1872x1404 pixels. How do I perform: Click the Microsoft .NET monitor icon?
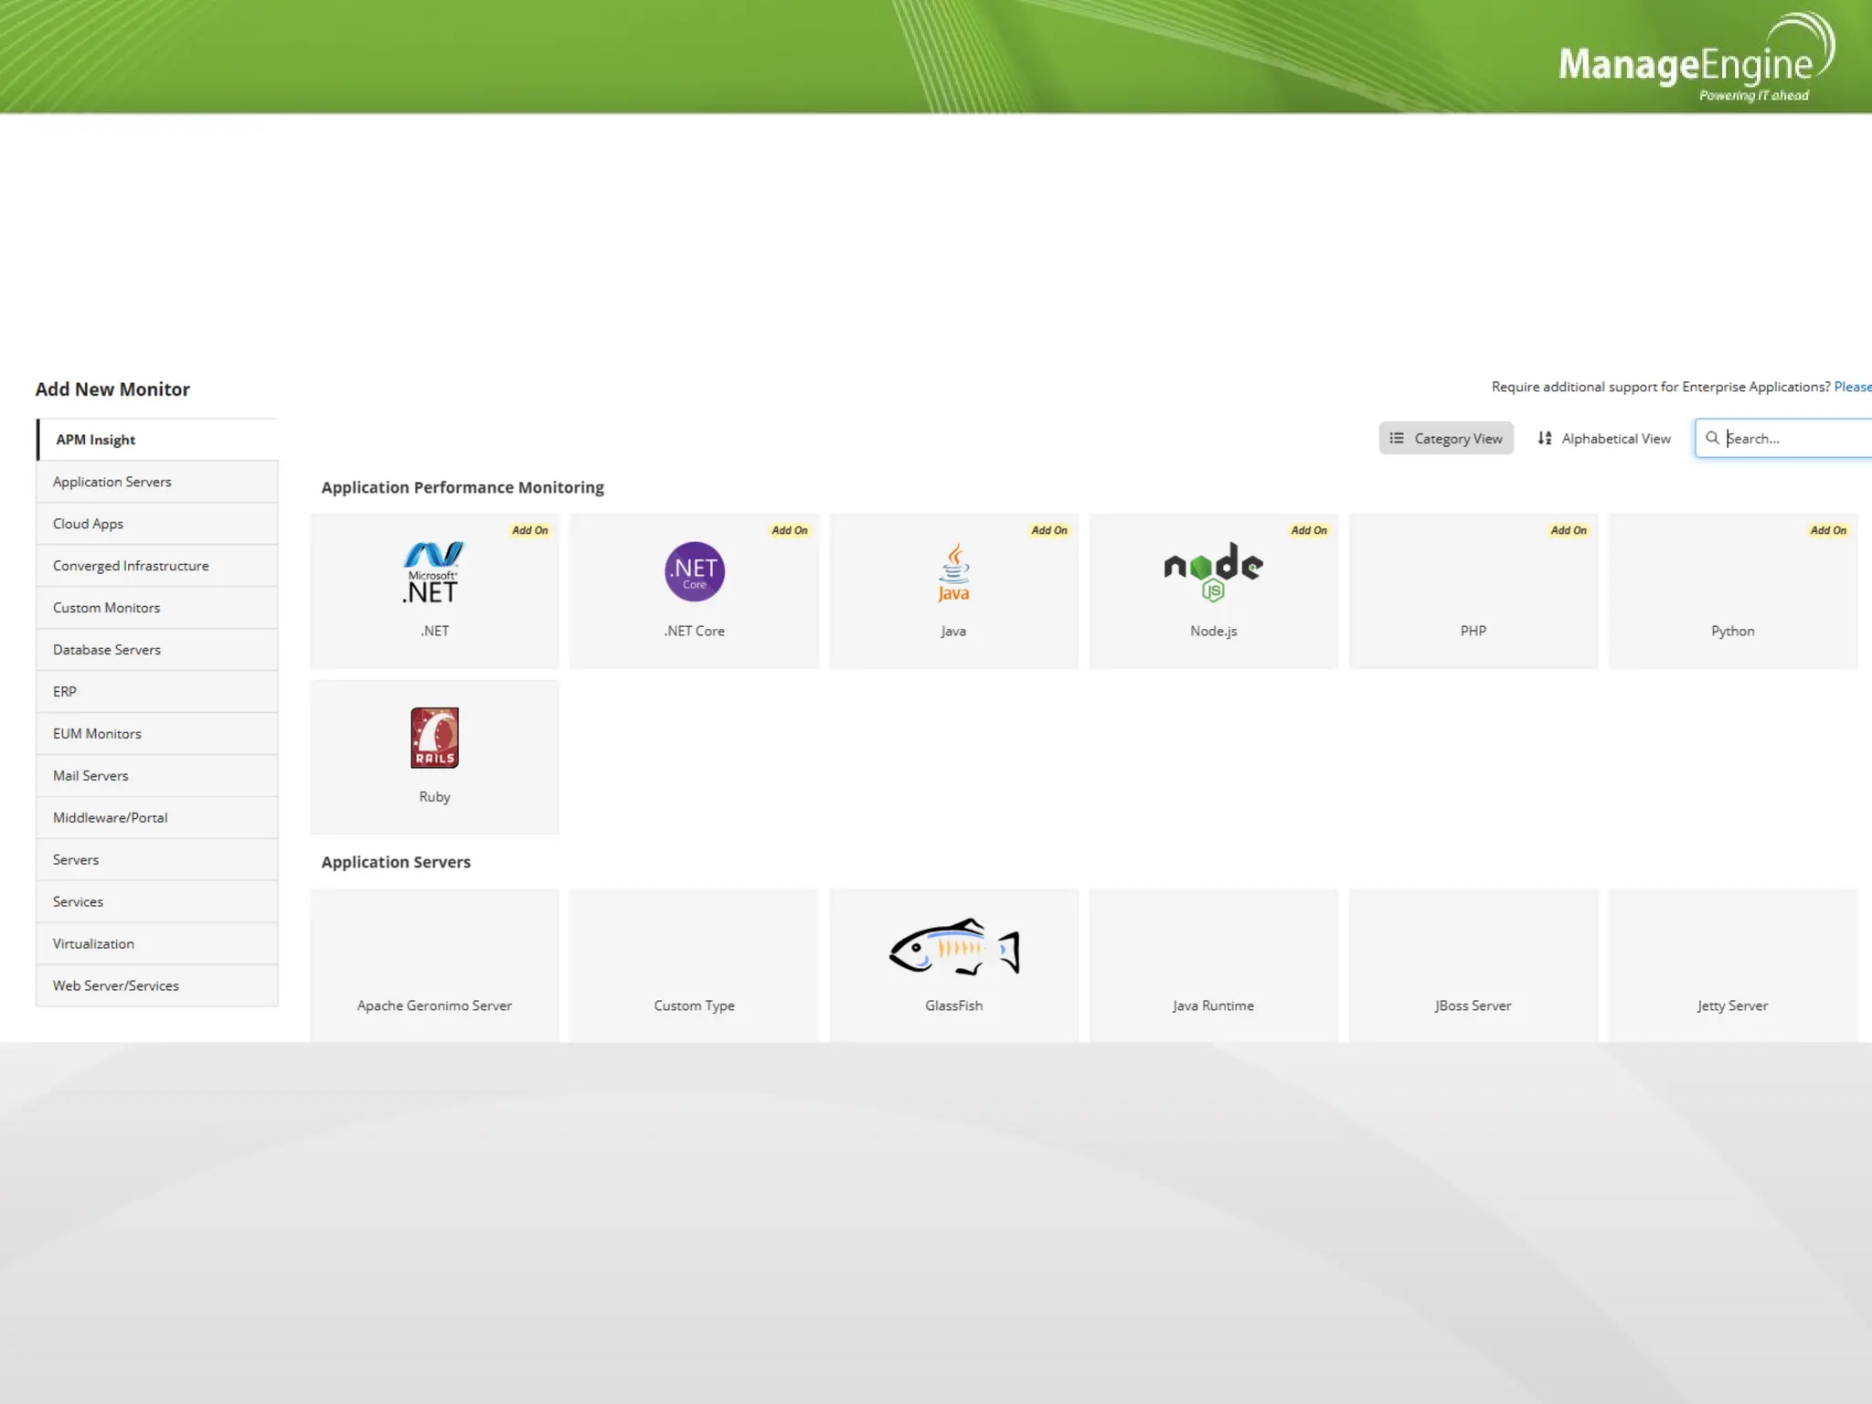click(434, 572)
